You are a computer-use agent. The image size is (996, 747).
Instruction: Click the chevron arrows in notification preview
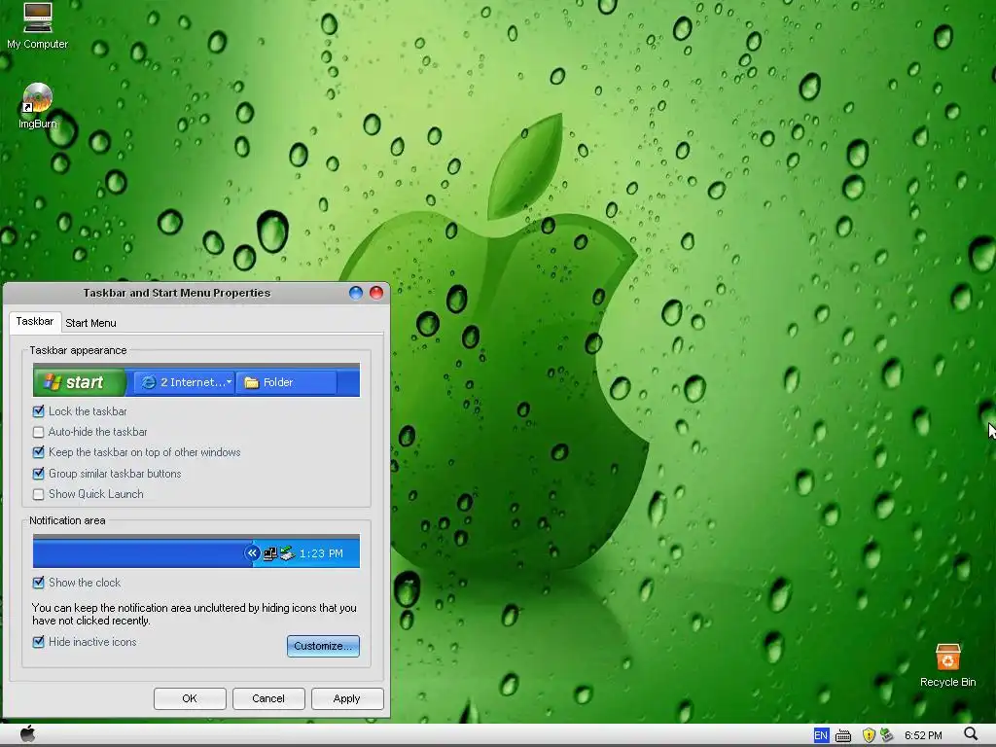(252, 553)
